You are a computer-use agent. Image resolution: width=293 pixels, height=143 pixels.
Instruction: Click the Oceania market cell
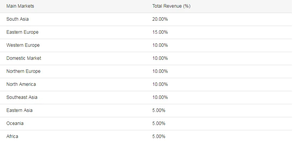pos(15,123)
